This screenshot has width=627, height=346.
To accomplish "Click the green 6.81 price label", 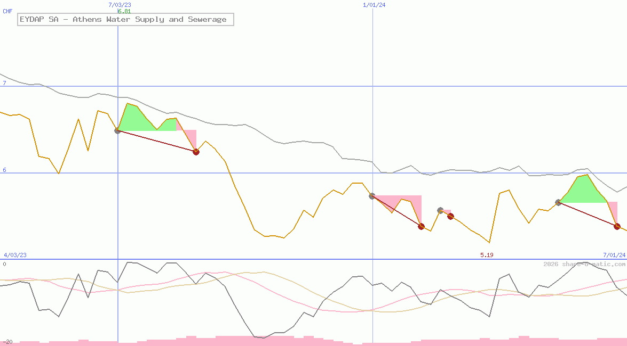I will tap(124, 11).
